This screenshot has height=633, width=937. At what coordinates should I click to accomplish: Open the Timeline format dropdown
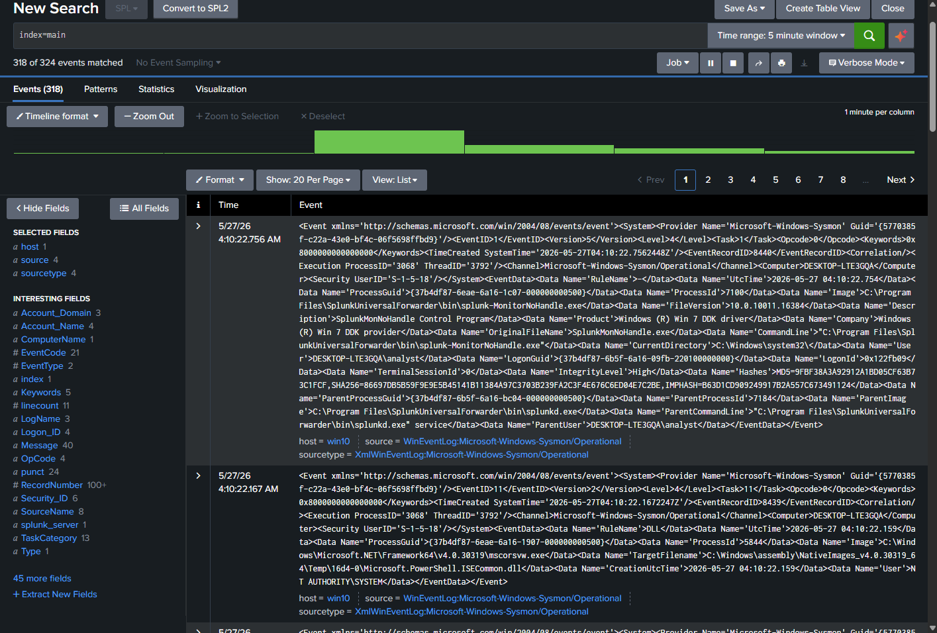(57, 117)
